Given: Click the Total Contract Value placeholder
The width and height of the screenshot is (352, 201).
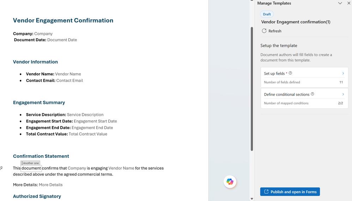Looking at the screenshot, I should point(88,134).
